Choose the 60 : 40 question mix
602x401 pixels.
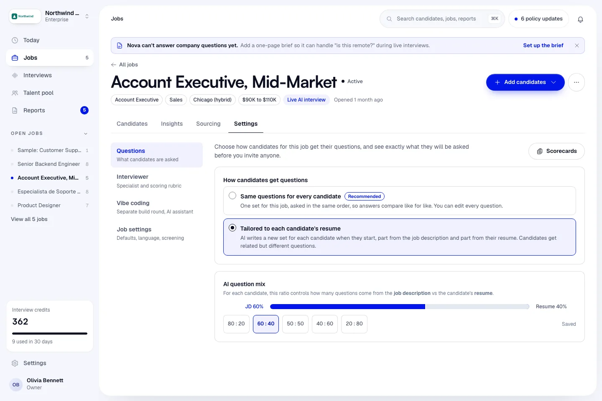coord(266,324)
